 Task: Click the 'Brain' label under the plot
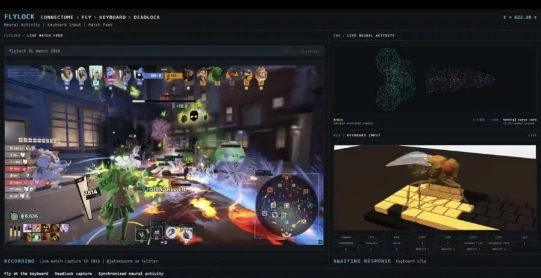(x=338, y=119)
